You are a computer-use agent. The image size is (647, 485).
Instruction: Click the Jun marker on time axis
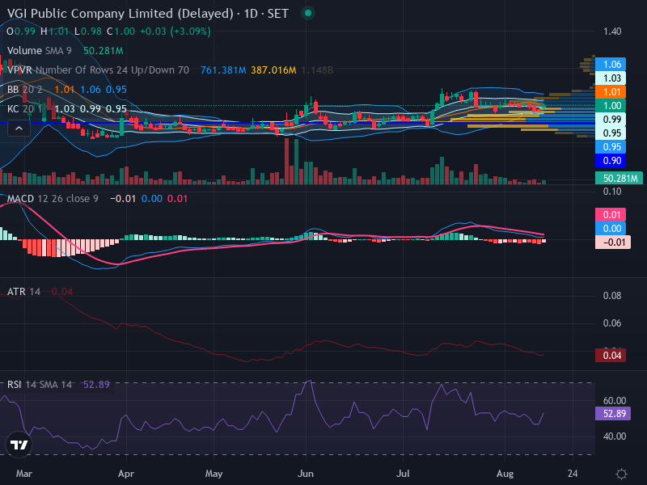pyautogui.click(x=306, y=474)
